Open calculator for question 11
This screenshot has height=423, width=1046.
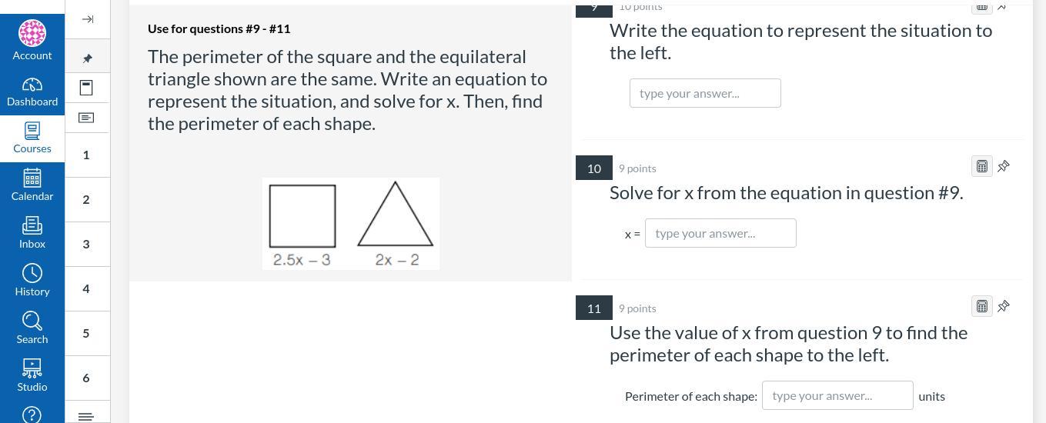[981, 306]
